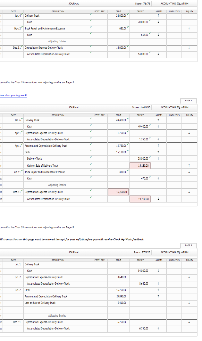Select "Gain on Sale of Delivery Truck" description
This screenshot has width=202, height=341.
click(42, 165)
